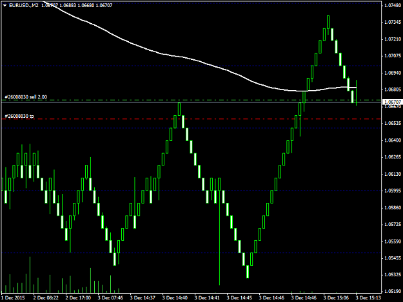The height and width of the screenshot is (302, 403).
Task: Click the 1.07345 price axis label
Action: [x=393, y=23]
